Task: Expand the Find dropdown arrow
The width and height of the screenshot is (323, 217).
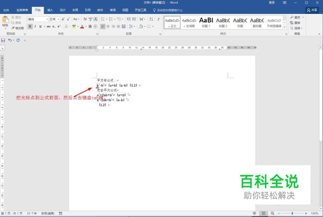Action: 303,17
